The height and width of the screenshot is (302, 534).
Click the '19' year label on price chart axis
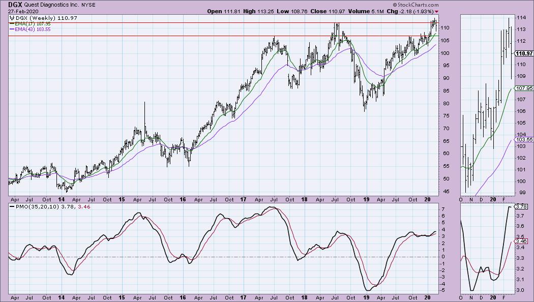(366, 199)
